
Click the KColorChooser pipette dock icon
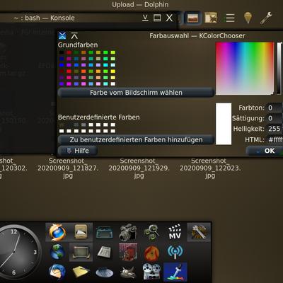tap(175, 272)
